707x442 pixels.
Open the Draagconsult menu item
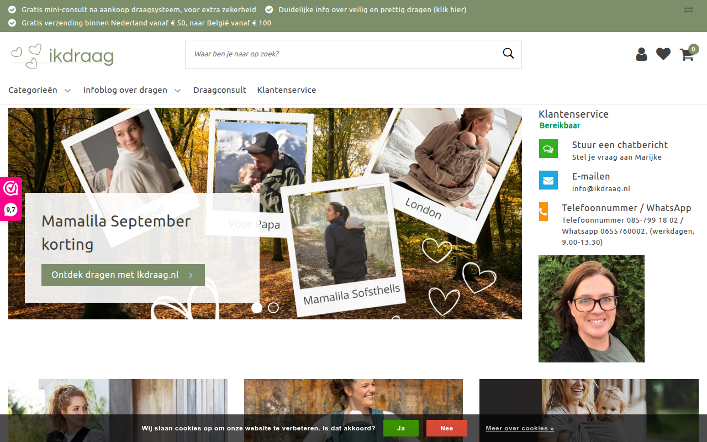(x=220, y=90)
